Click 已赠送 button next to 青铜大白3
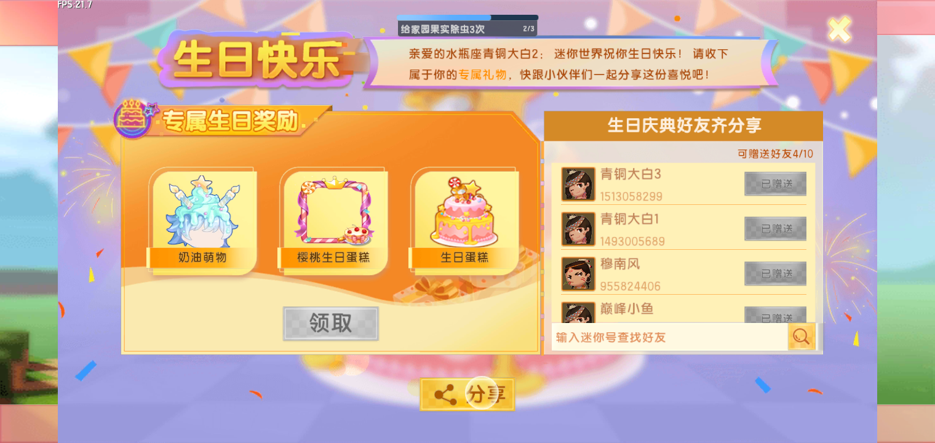The width and height of the screenshot is (935, 443). pyautogui.click(x=775, y=184)
